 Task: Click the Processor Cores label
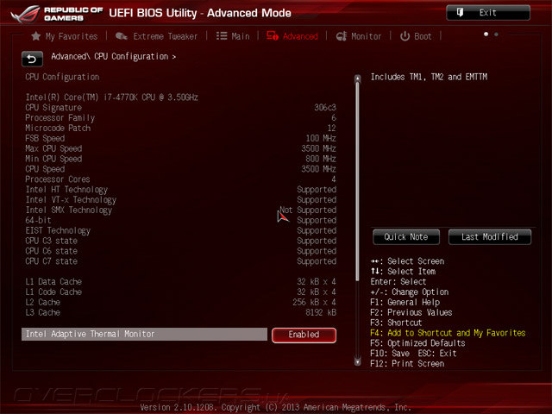click(58, 179)
